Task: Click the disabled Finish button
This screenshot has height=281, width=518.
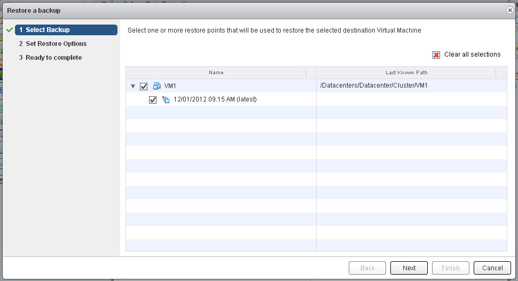Action: (451, 268)
